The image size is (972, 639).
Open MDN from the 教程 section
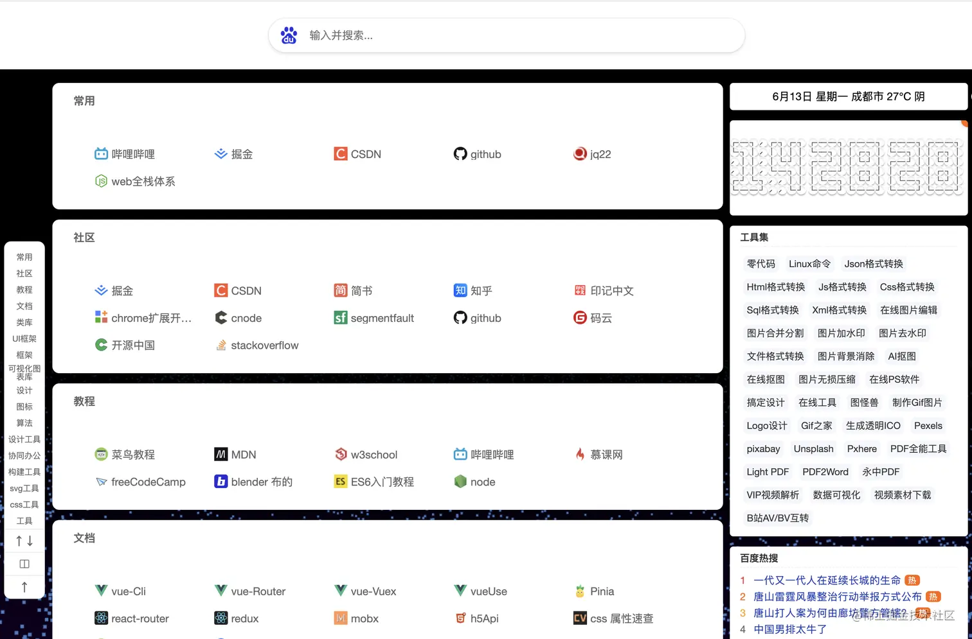tap(221, 454)
